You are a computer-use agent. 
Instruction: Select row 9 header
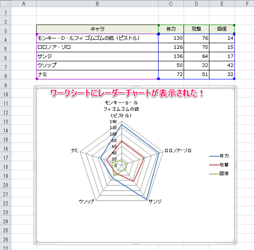point(6,85)
